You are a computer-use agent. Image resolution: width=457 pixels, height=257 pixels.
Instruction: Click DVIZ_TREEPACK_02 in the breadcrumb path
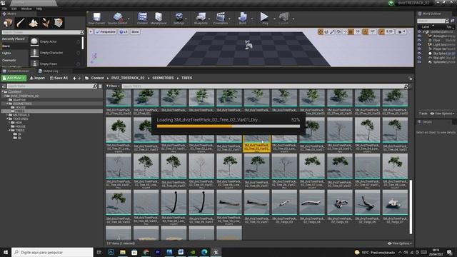coord(128,78)
